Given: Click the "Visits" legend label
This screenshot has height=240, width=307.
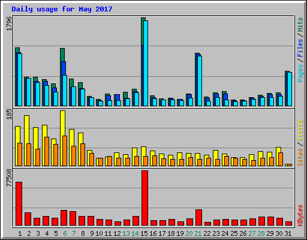Looking at the screenshot, I should (300, 131).
